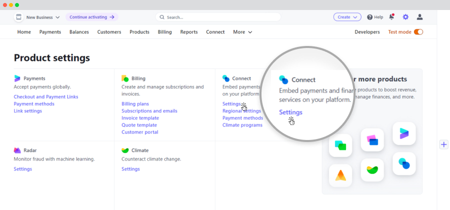Open the user profile icon
450x210 pixels.
[x=419, y=17]
